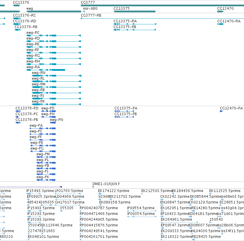Image resolution: width=244 pixels, height=241 pixels.
Task: Select the ewg-PL protein feature
Action: coord(46,163)
